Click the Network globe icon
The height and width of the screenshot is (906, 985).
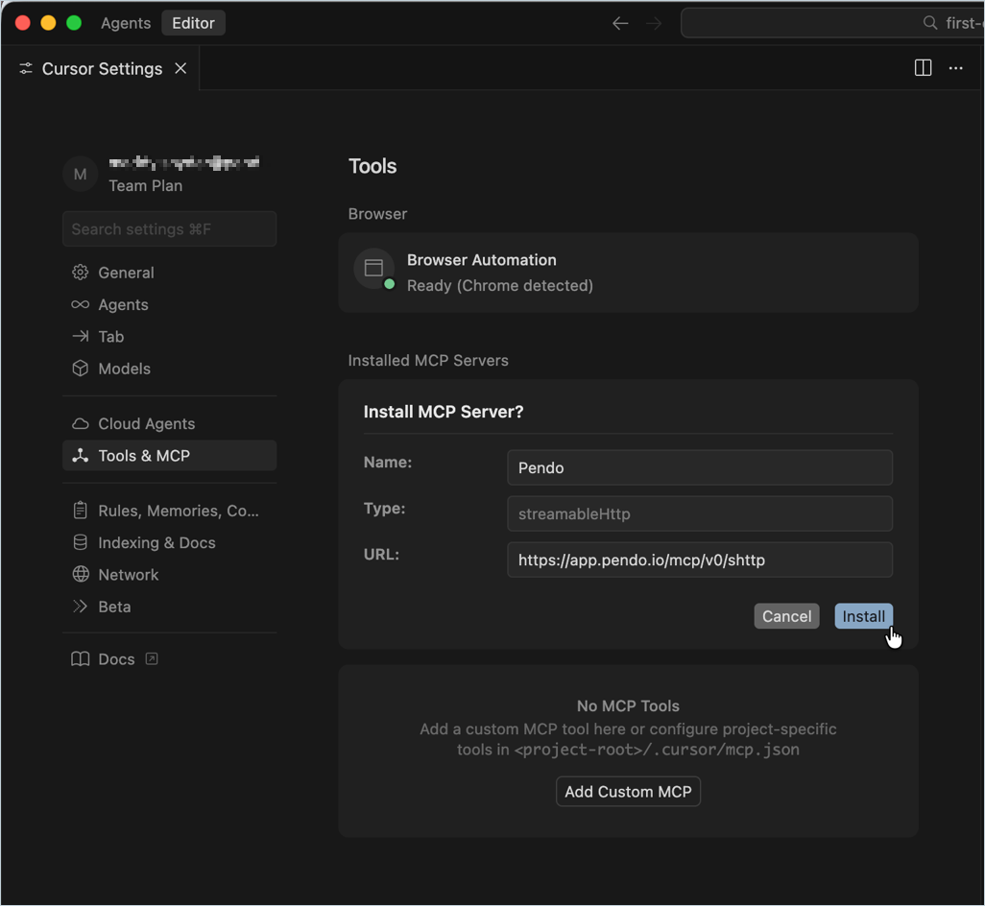(81, 575)
